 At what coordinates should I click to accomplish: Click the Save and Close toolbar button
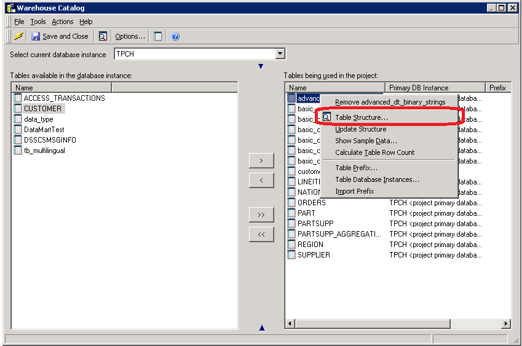click(x=60, y=36)
